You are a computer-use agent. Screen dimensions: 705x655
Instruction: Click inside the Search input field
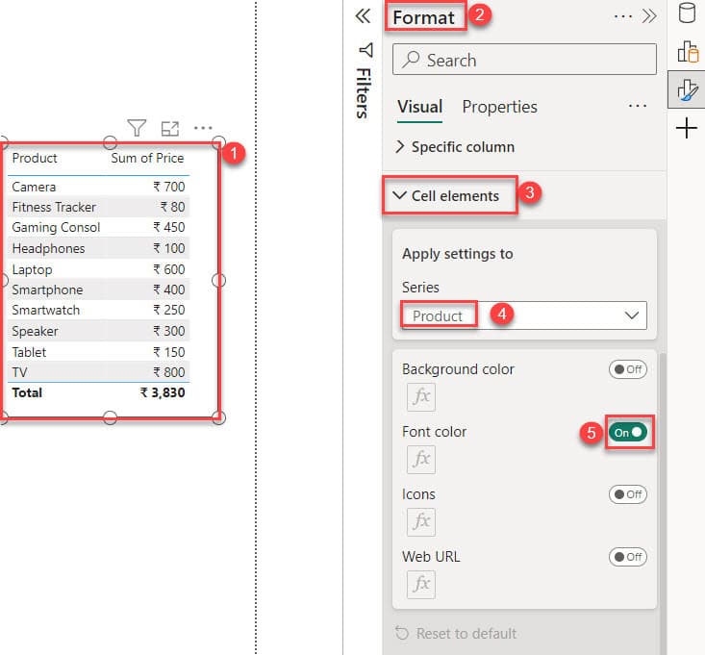click(524, 60)
